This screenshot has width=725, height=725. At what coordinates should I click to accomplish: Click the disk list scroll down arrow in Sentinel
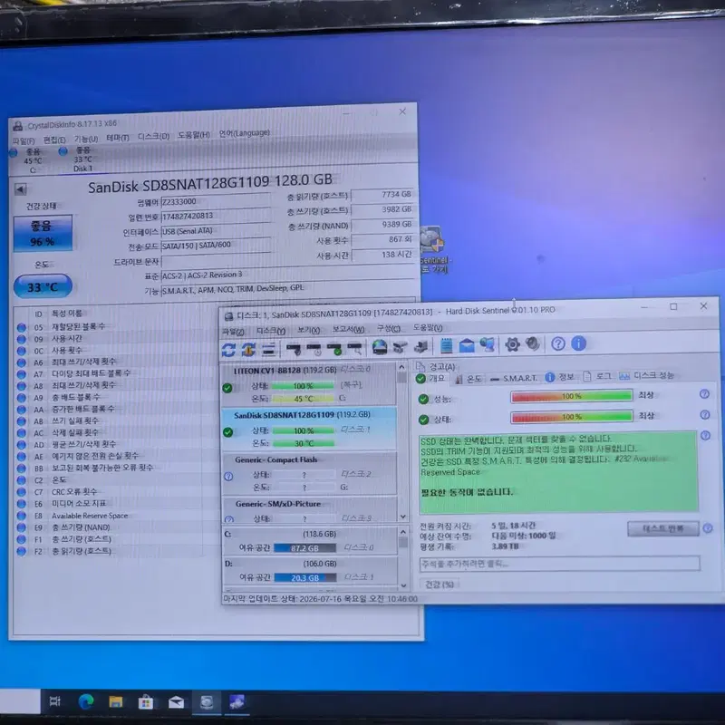click(x=402, y=516)
